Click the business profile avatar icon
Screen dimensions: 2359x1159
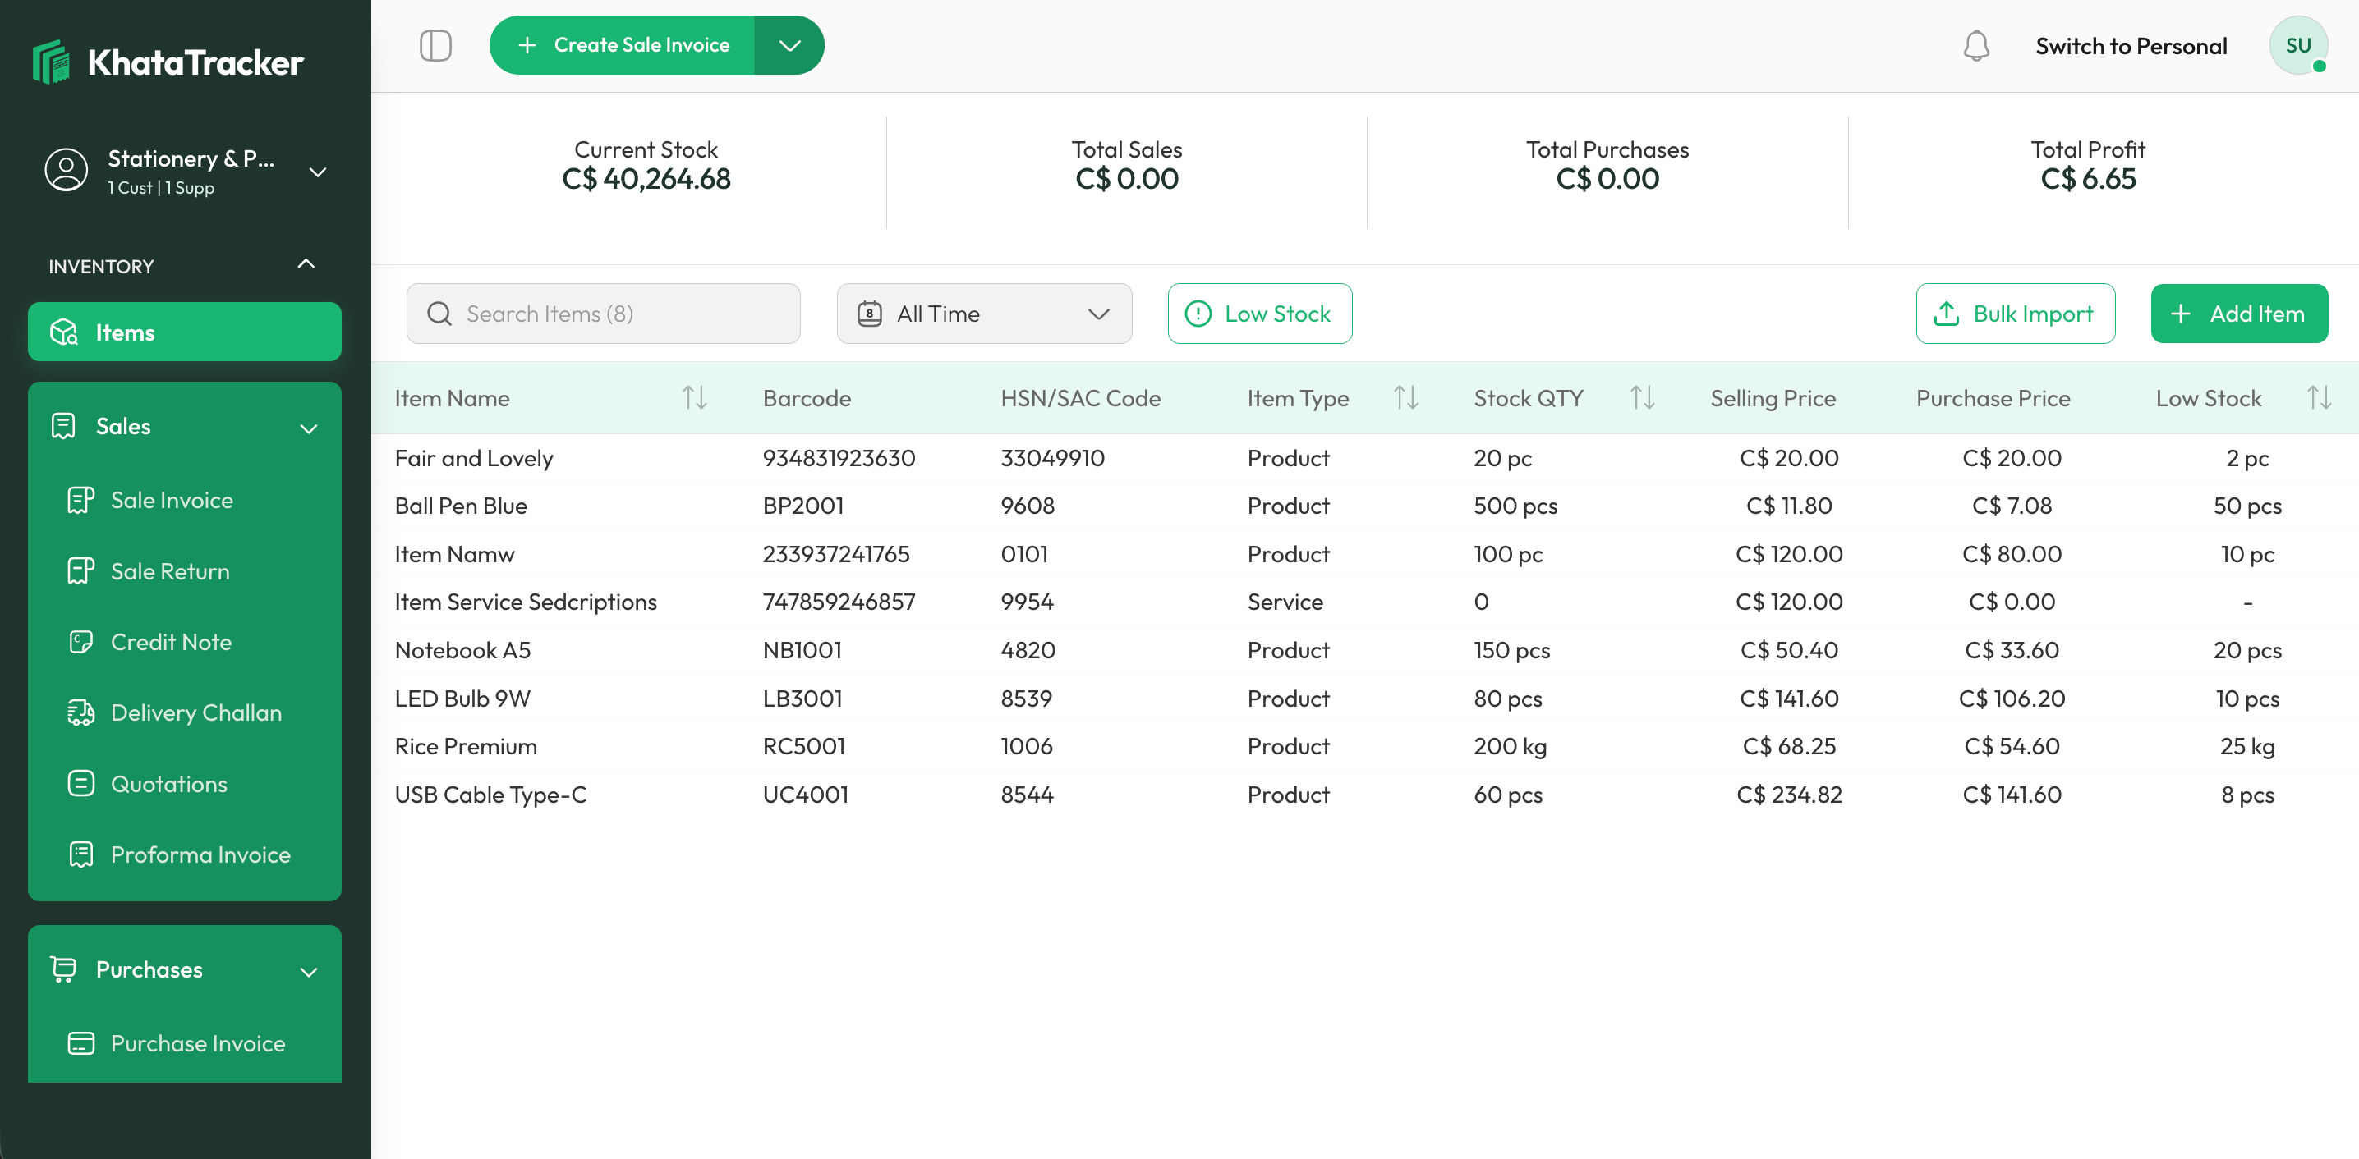point(66,170)
